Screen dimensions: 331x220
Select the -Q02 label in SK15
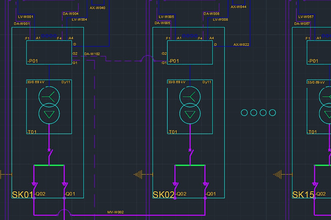[x=320, y=194]
